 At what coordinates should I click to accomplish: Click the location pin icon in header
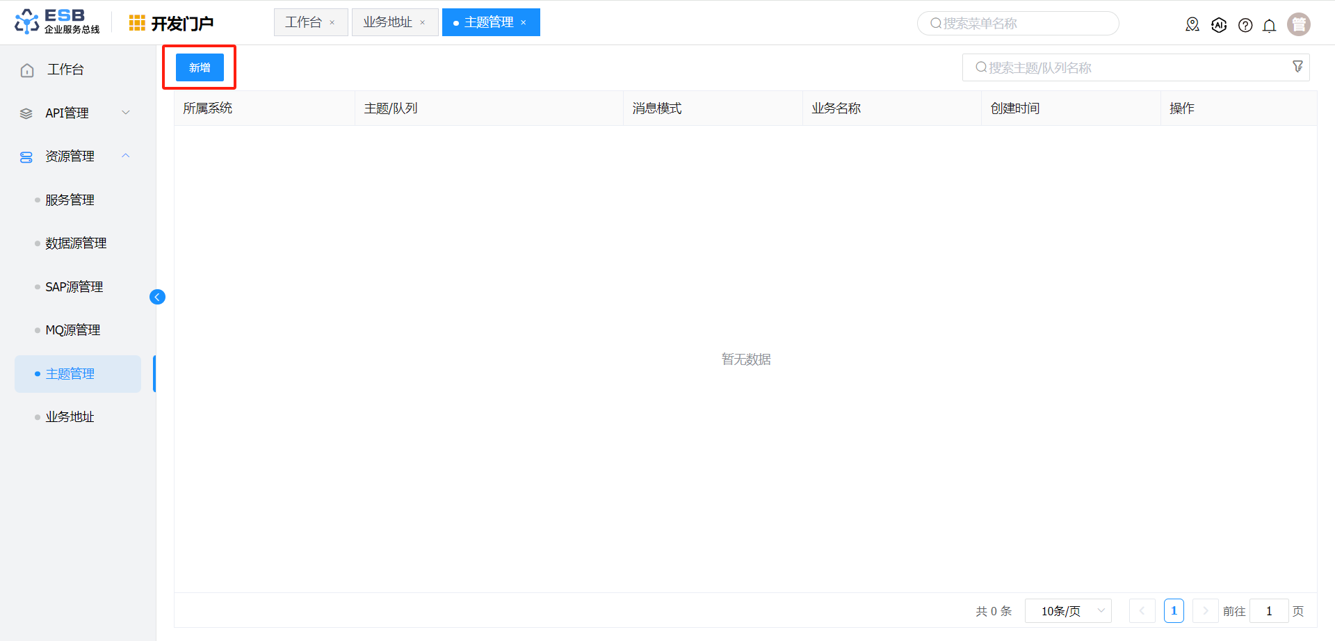coord(1192,25)
